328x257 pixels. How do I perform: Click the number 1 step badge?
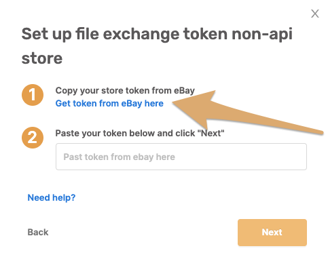coord(33,95)
